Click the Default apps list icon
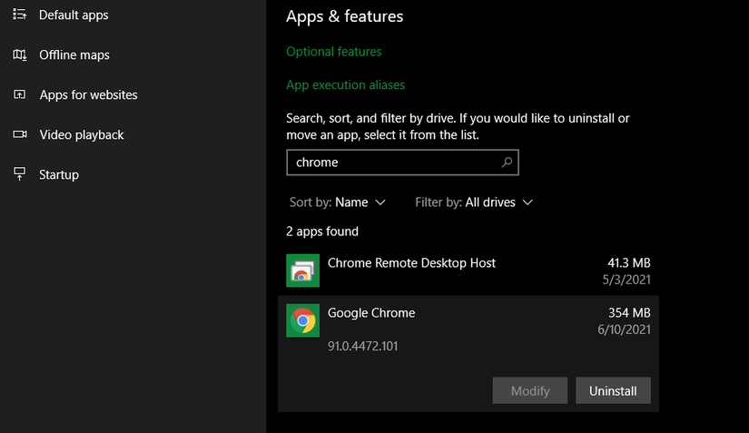Image resolution: width=749 pixels, height=433 pixels. [x=20, y=15]
